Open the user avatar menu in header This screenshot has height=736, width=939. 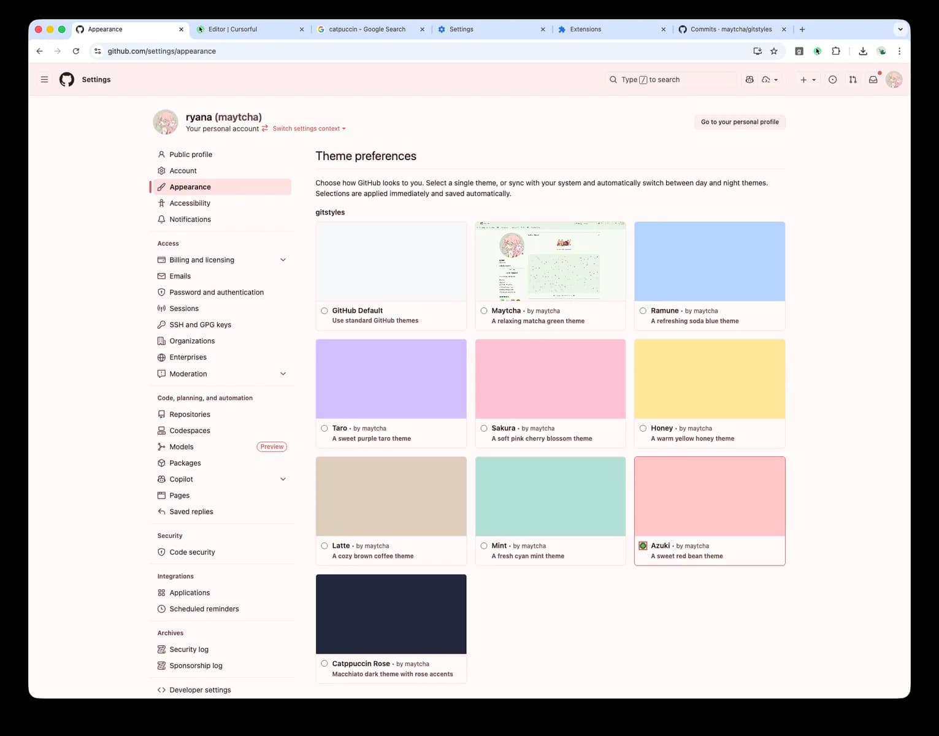[894, 80]
